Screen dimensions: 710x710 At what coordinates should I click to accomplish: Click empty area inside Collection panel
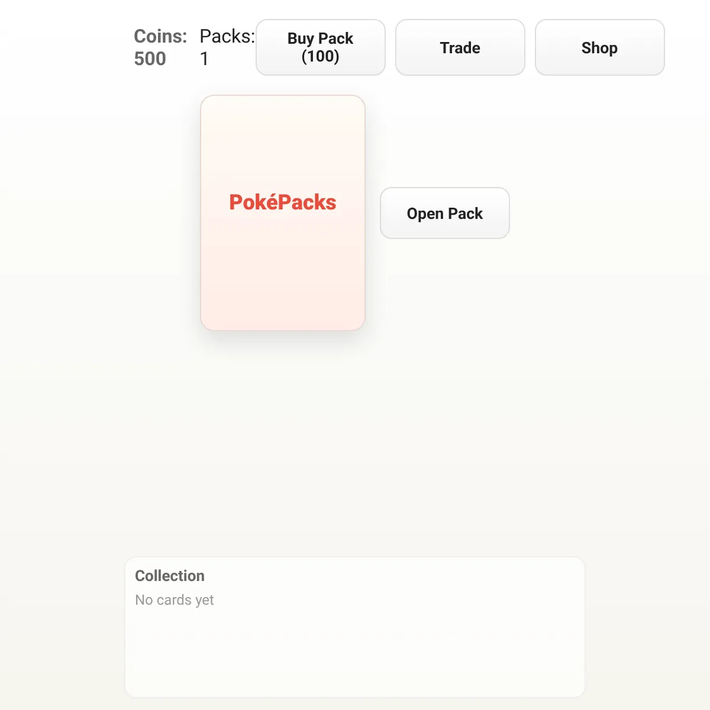355,651
